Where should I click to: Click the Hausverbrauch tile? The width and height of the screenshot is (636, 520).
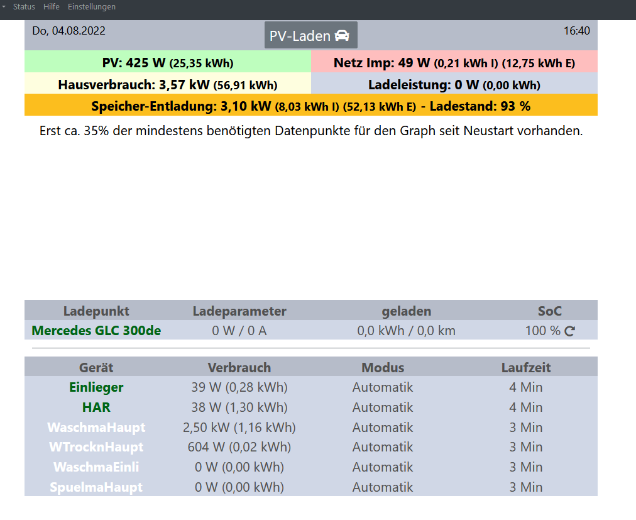pos(167,84)
